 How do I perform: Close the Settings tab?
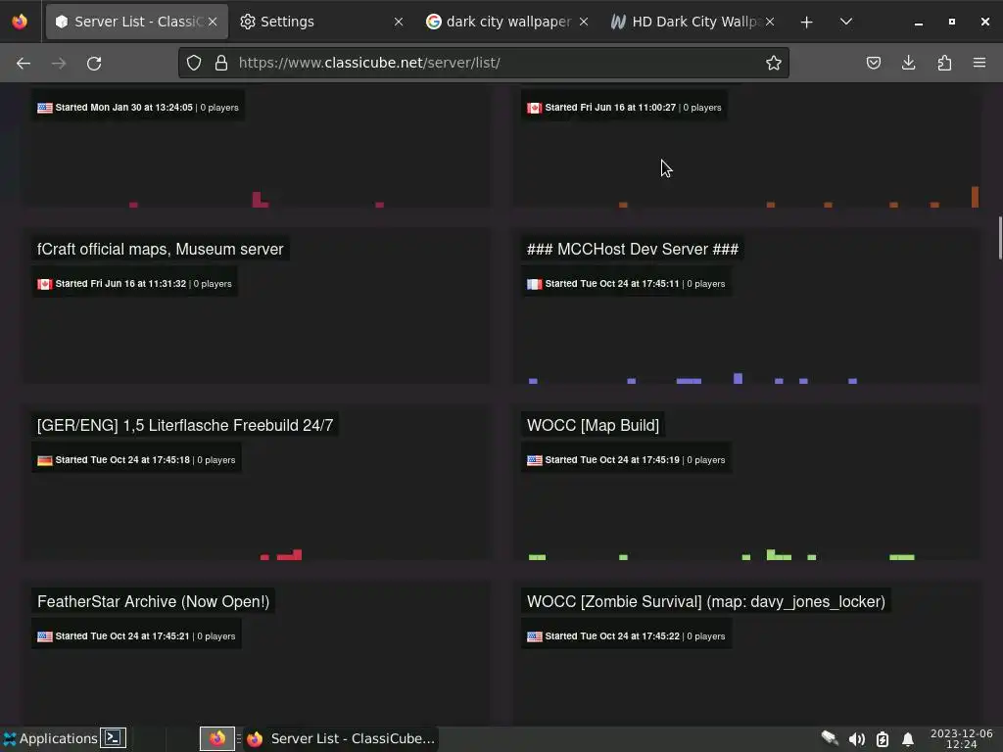click(399, 22)
